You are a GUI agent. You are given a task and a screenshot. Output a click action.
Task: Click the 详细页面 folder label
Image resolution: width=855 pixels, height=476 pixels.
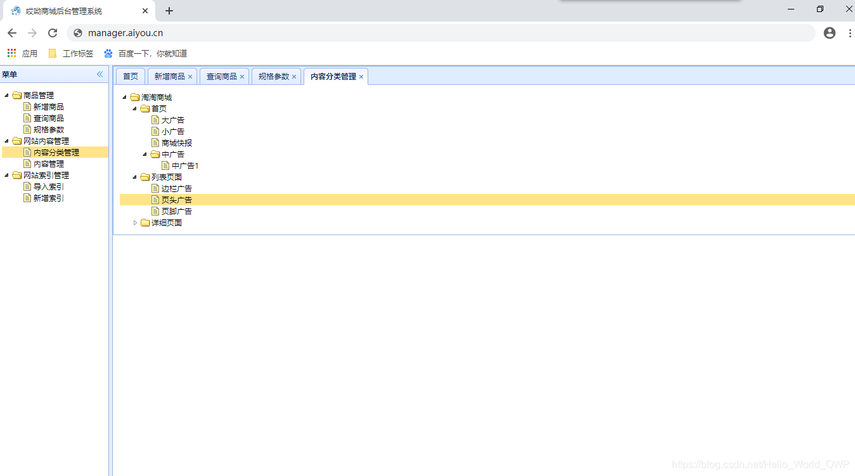(x=167, y=222)
